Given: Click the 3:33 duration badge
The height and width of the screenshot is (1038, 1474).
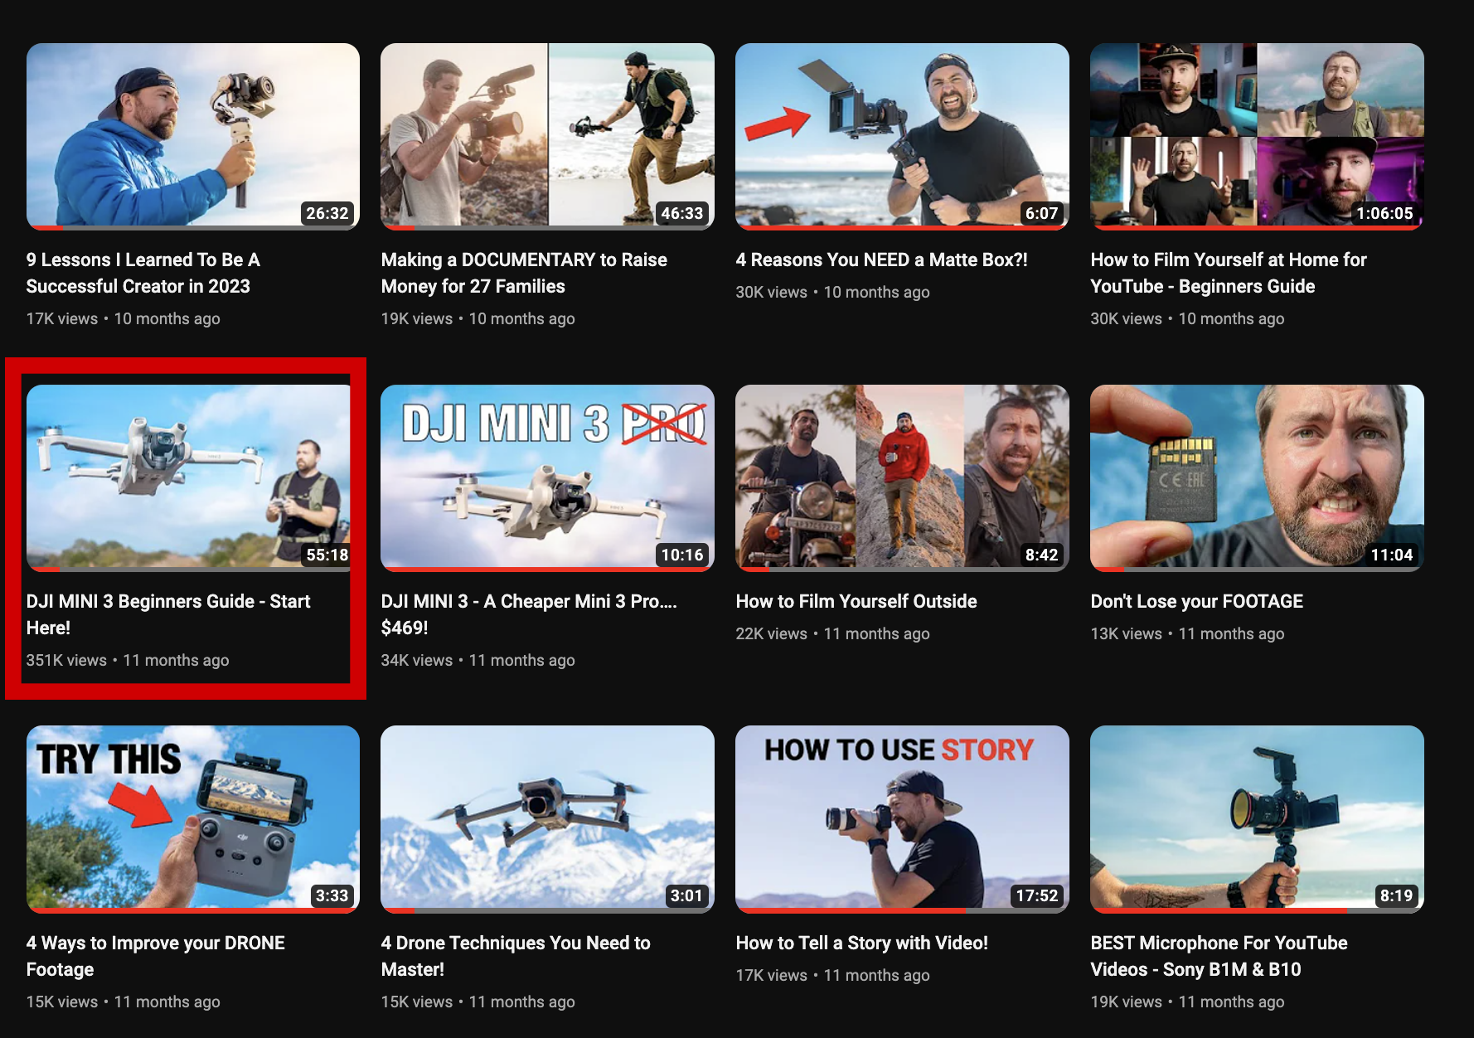Looking at the screenshot, I should (x=332, y=895).
